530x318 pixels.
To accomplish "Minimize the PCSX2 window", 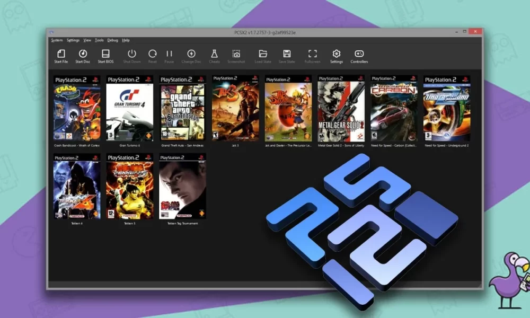I will pyautogui.click(x=457, y=32).
